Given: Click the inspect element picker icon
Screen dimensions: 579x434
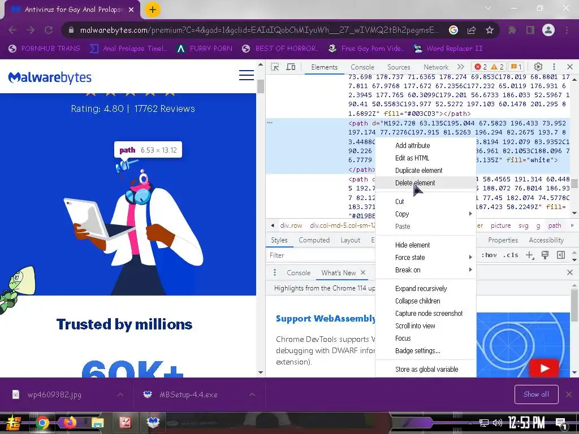Looking at the screenshot, I should 275,67.
